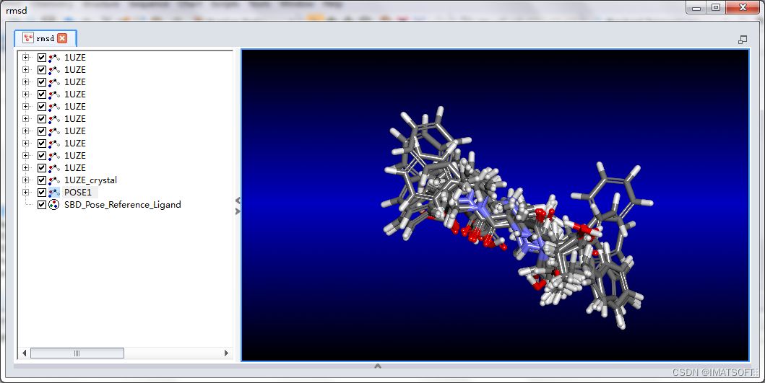
Task: Maximize the rmsd window
Action: 716,7
